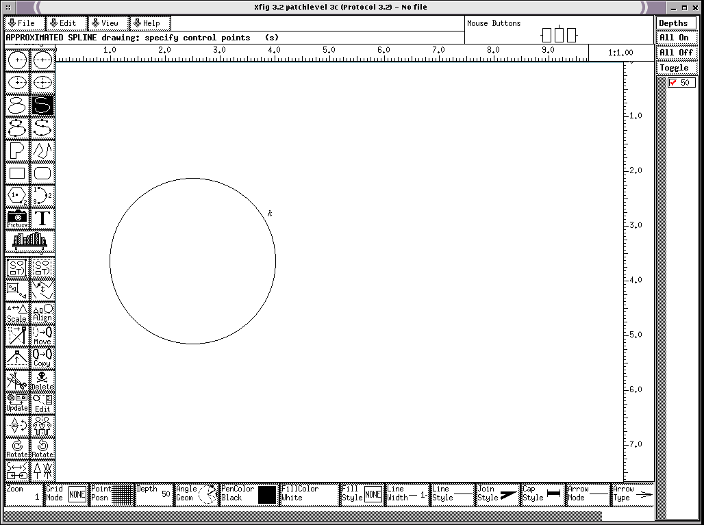Open the Fill Style selector

coord(362,494)
